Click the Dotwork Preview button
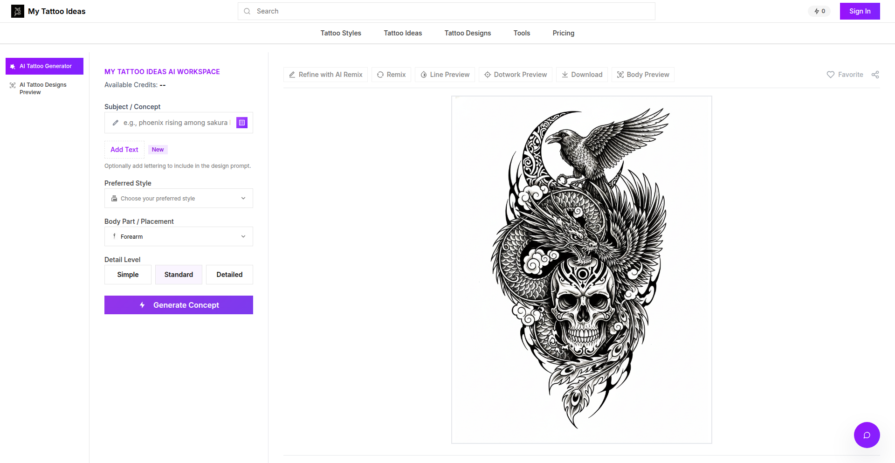 tap(516, 75)
